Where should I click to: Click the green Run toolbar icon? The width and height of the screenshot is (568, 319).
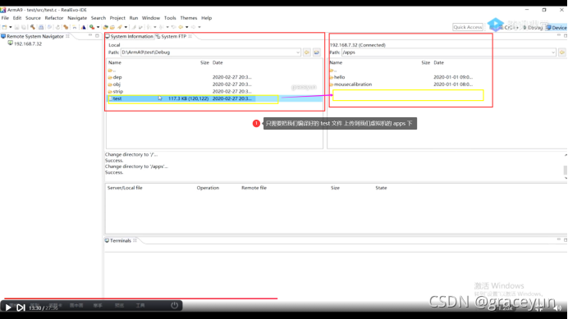click(92, 27)
